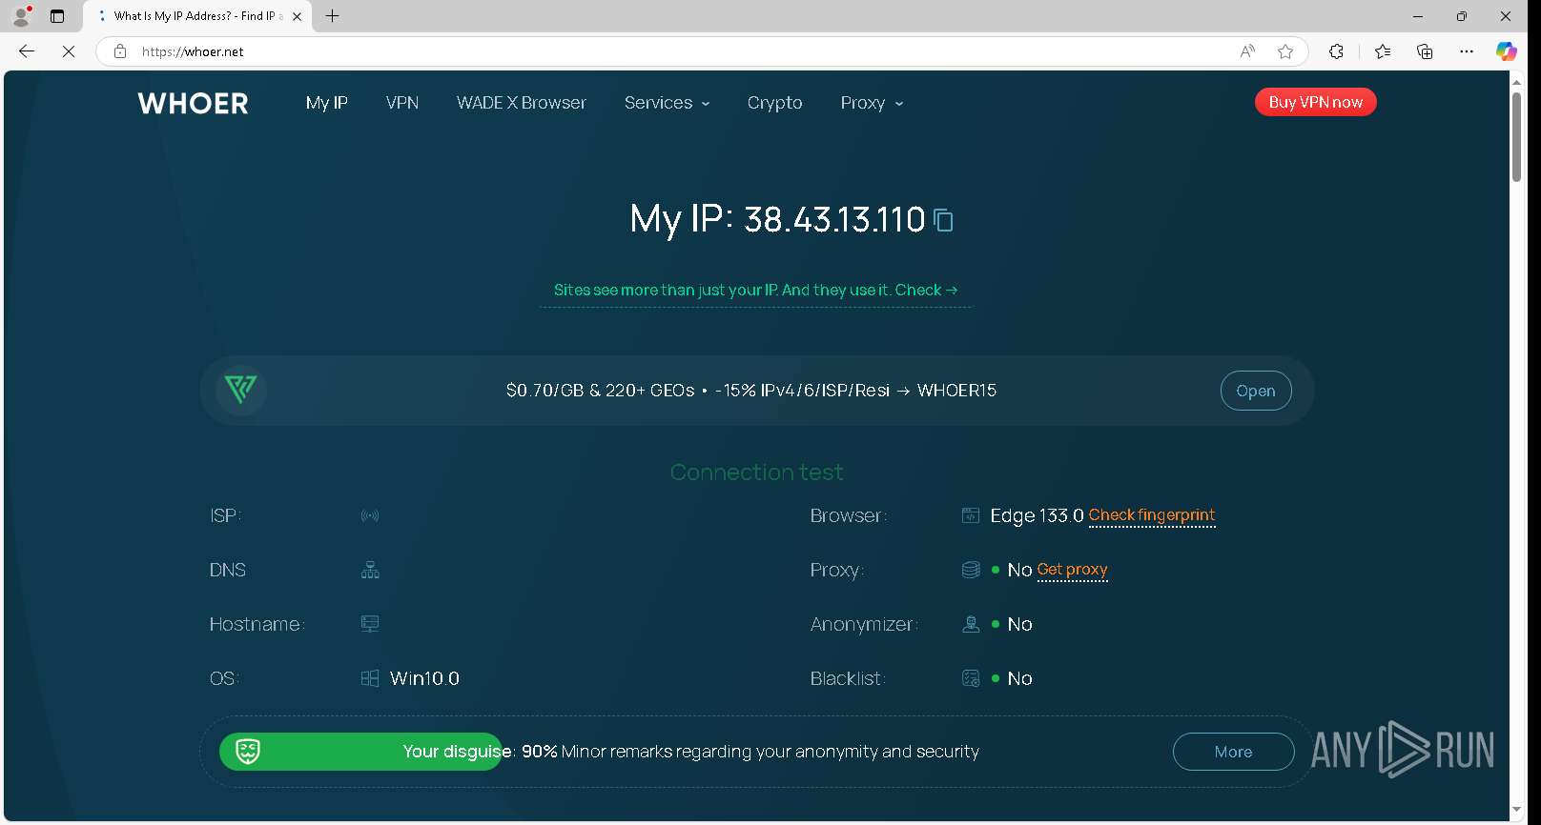The image size is (1541, 825).
Task: Click the Open button in promo banner
Action: pos(1256,391)
